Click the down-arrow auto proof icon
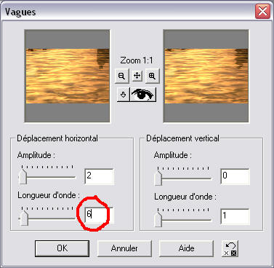This screenshot has width=274, height=268. point(123,95)
